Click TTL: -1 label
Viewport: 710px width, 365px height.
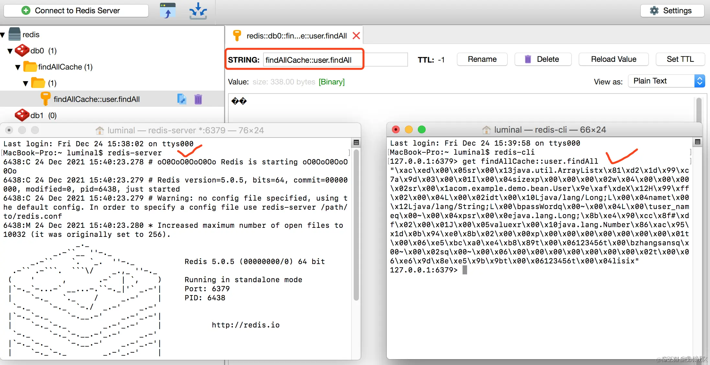tap(431, 60)
